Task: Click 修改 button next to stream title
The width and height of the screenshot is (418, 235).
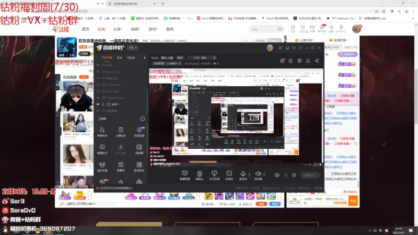Action: pyautogui.click(x=180, y=57)
